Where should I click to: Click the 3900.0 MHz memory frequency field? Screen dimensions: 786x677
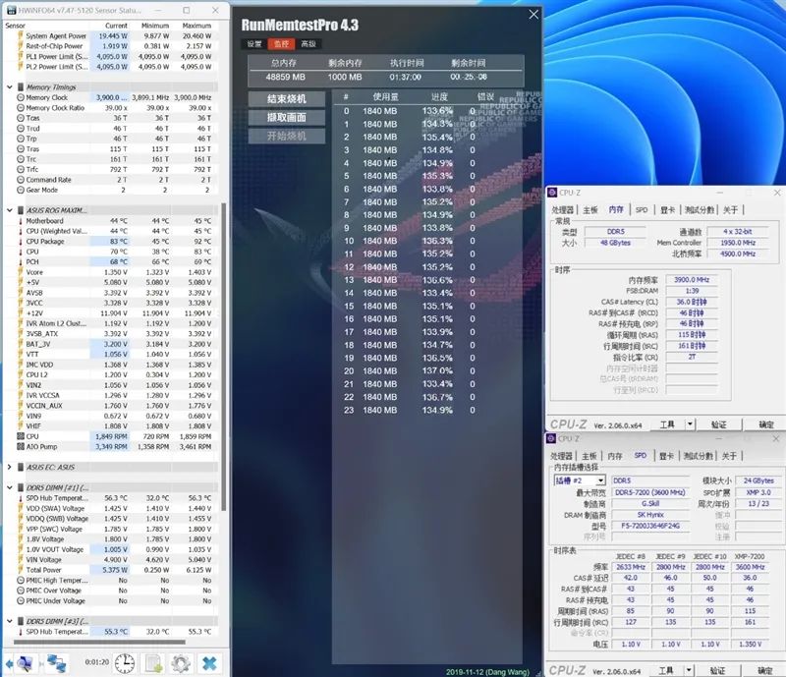tap(692, 280)
